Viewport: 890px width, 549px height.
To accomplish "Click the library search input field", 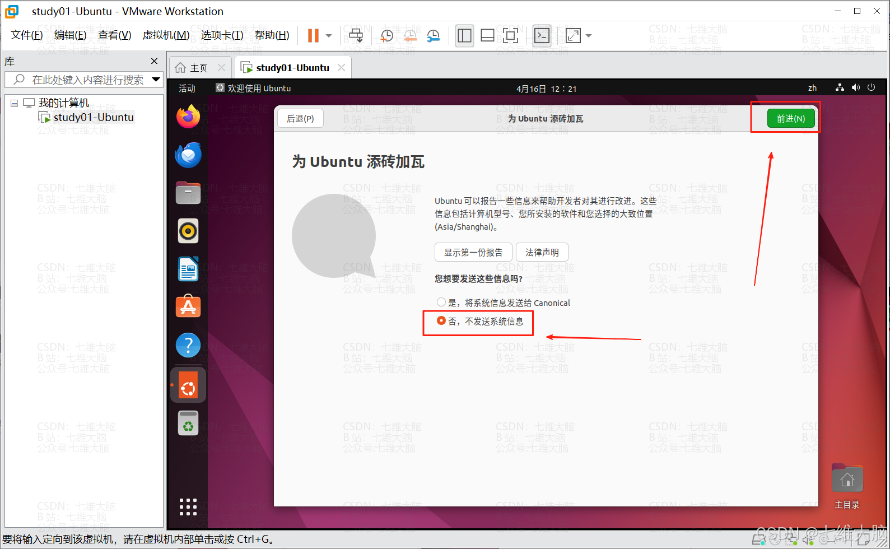I will click(84, 80).
